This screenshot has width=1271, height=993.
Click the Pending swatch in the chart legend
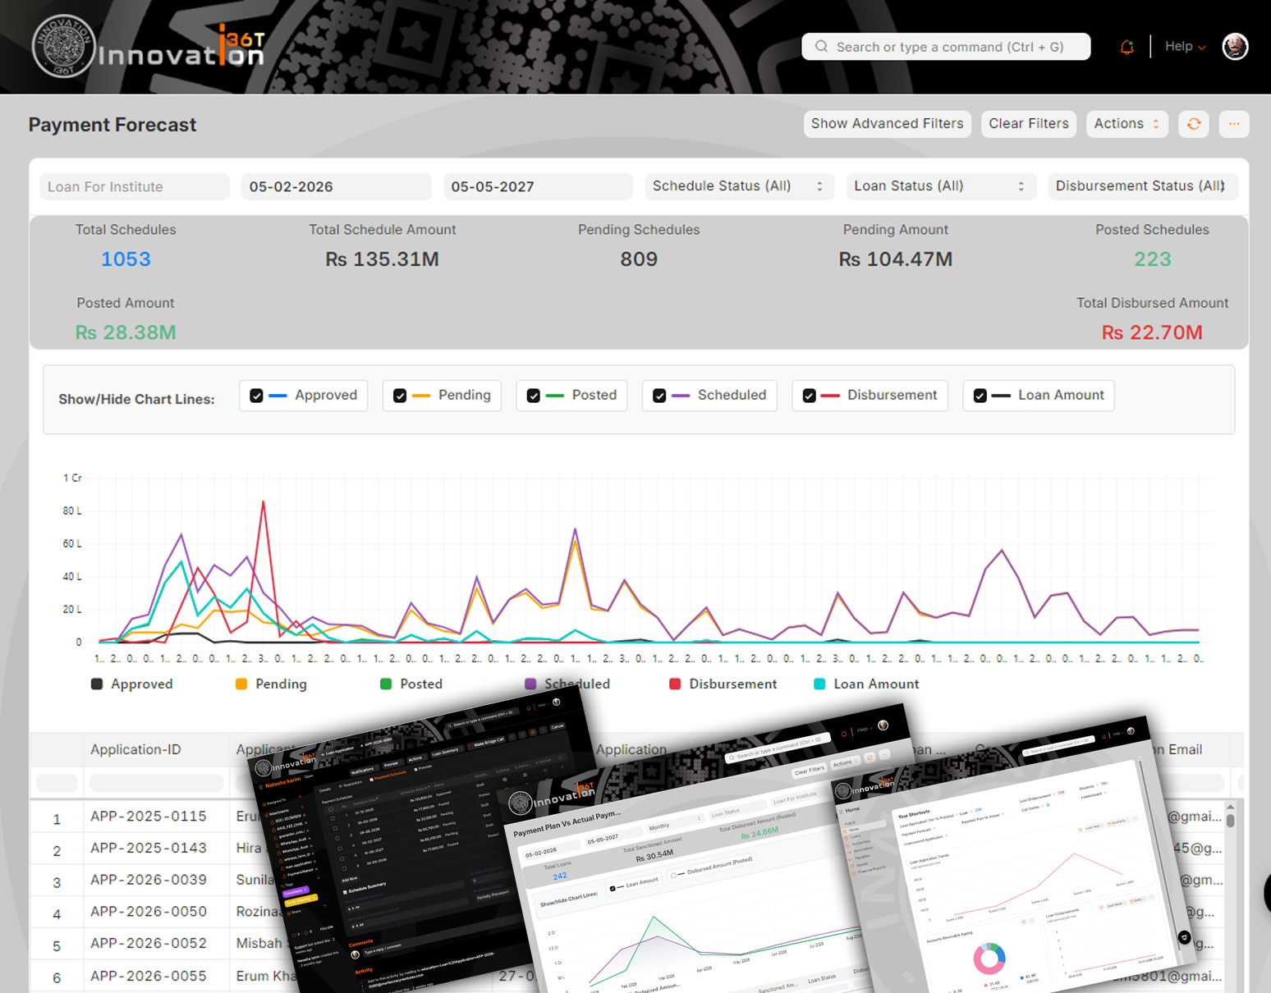pyautogui.click(x=241, y=684)
